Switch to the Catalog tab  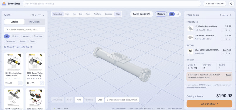[x=14, y=22]
